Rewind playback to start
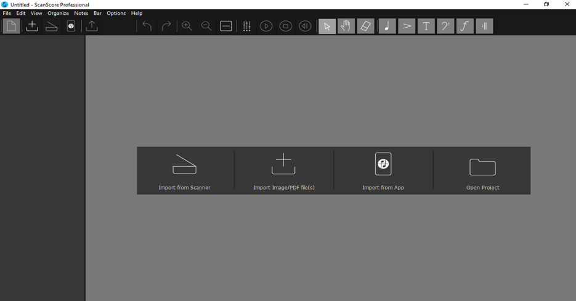 pyautogui.click(x=306, y=26)
